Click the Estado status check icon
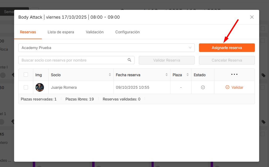Viewport: 269px width, 167px height. 203,87
